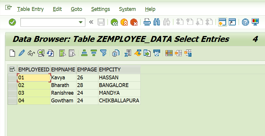Click the Sort Ascending icon
The image size is (265, 136).
click(x=84, y=53)
